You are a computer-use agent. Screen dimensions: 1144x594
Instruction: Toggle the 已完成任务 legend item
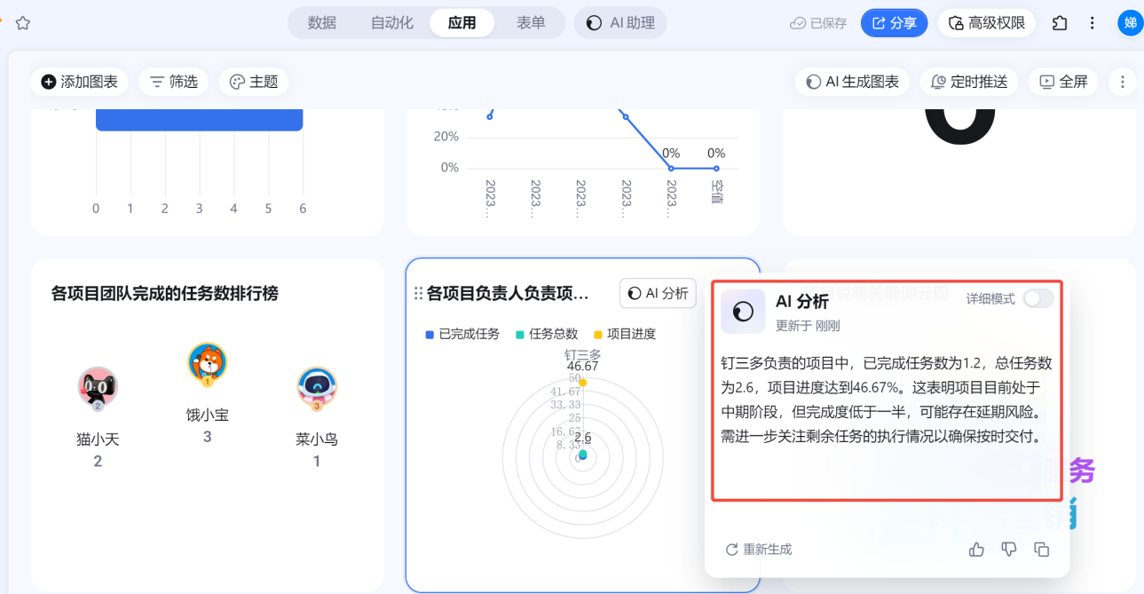pyautogui.click(x=462, y=334)
